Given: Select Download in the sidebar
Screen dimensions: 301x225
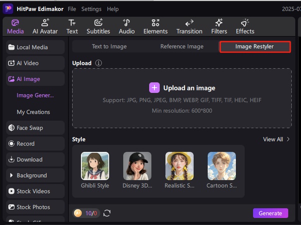Looking at the screenshot, I should (35, 159).
